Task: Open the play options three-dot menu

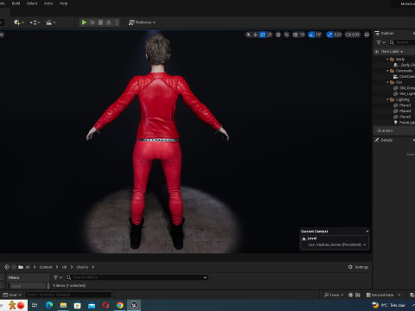Action: click(117, 22)
